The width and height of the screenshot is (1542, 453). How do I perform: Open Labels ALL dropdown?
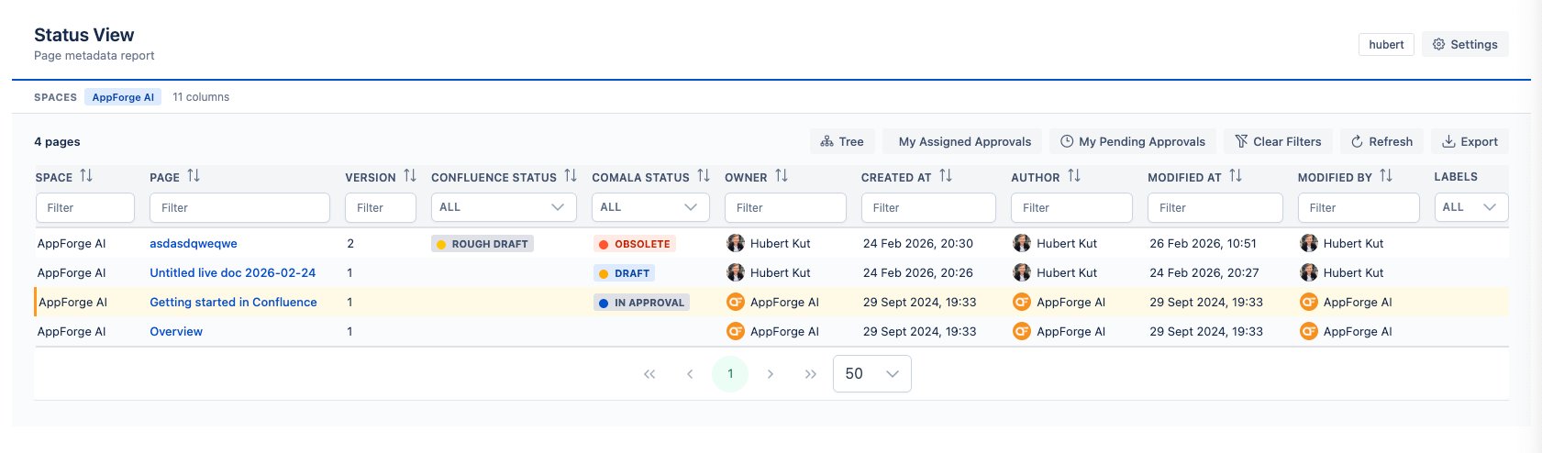(1471, 207)
